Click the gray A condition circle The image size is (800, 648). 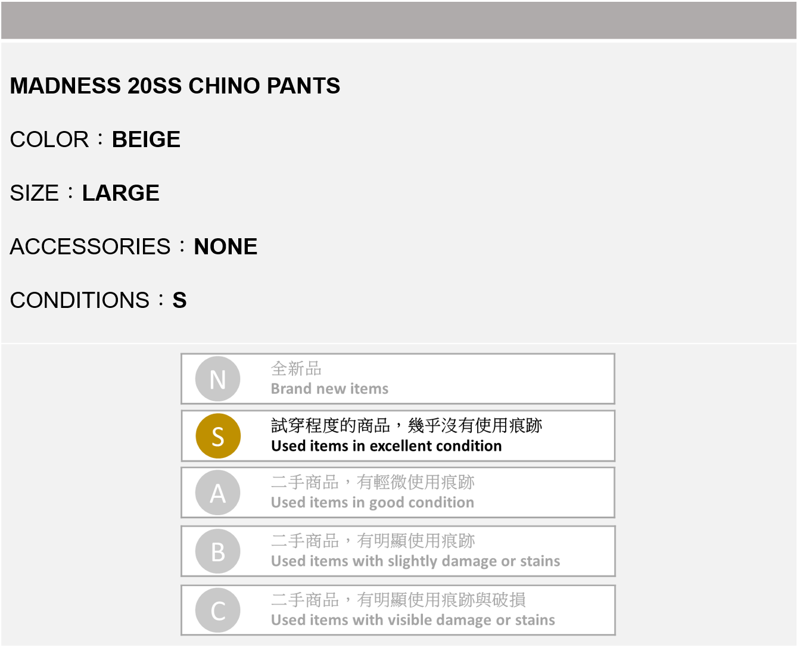(218, 493)
